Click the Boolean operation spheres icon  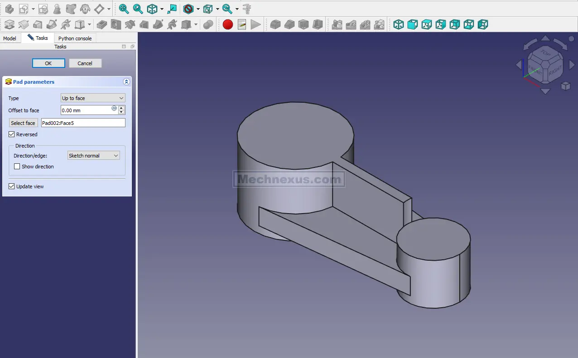point(208,24)
